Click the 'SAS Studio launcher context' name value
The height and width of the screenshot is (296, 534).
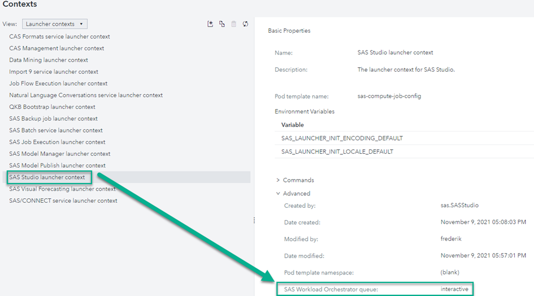pyautogui.click(x=395, y=53)
